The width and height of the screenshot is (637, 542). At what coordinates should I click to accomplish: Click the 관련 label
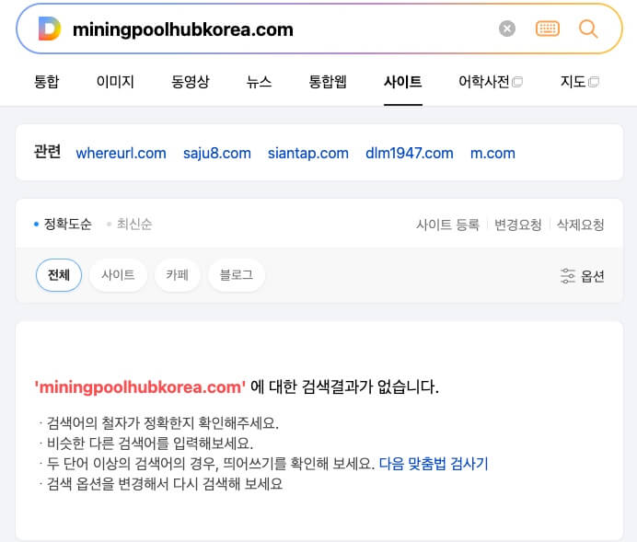pos(47,152)
